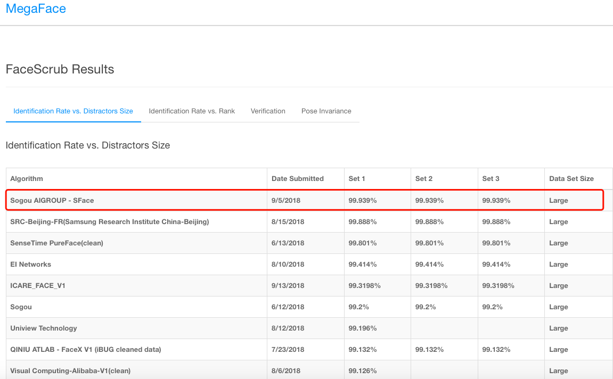Image resolution: width=613 pixels, height=379 pixels.
Task: Click the Data Set Size column header
Action: [571, 179]
